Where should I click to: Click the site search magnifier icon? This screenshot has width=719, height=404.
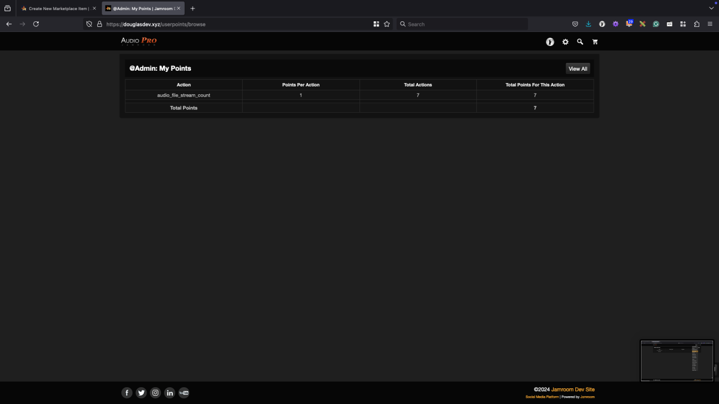pyautogui.click(x=580, y=42)
